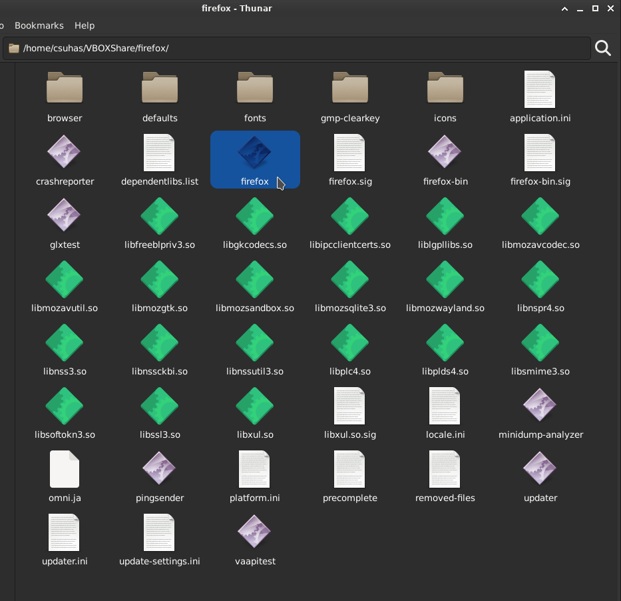Select the libmozwayland.so library icon
Image resolution: width=621 pixels, height=601 pixels.
pyautogui.click(x=445, y=279)
